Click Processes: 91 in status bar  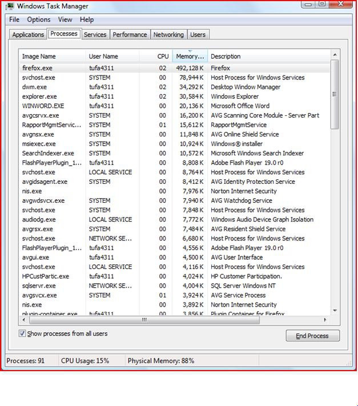click(25, 361)
